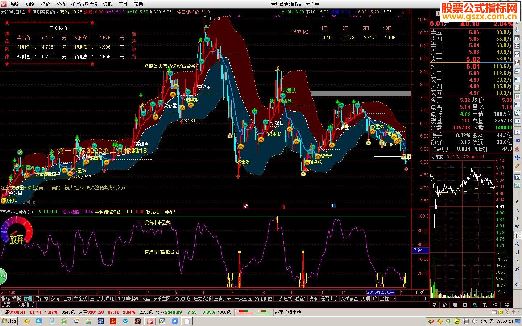Click the F12 icon in right toolbar

(x=517, y=104)
